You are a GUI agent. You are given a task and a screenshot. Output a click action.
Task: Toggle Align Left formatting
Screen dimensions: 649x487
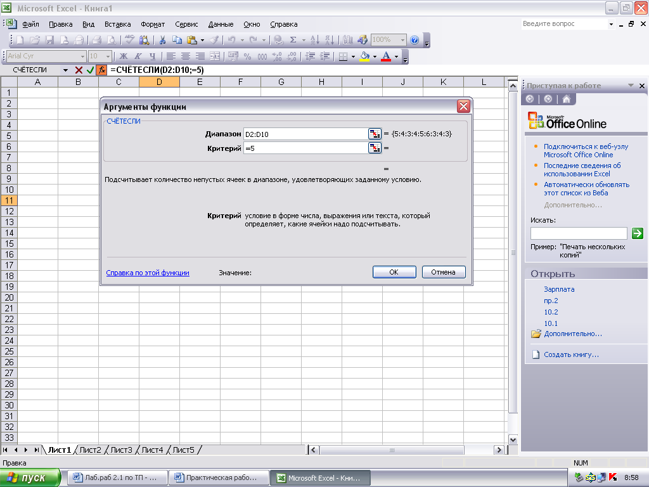pos(170,56)
